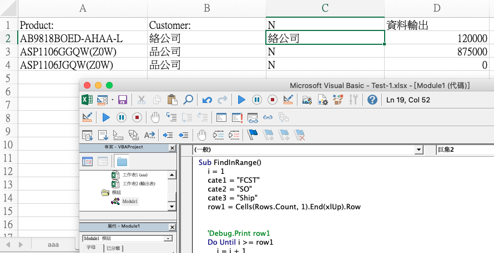Toggle breakpoint hand icon beside Step Into
Screen dimensions: 494x253
[x=155, y=117]
